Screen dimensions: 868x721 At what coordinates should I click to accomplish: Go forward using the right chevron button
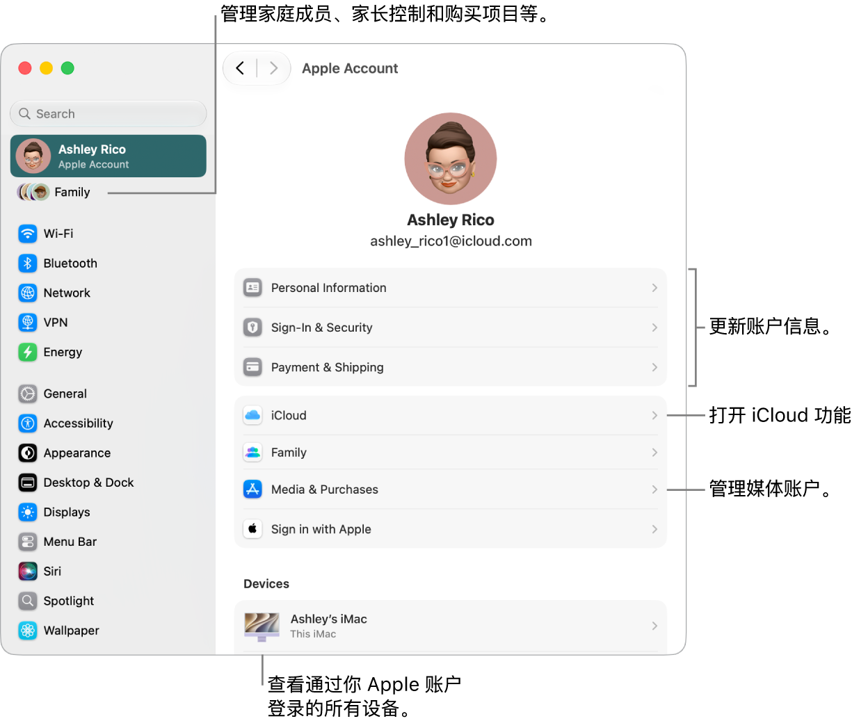(273, 68)
